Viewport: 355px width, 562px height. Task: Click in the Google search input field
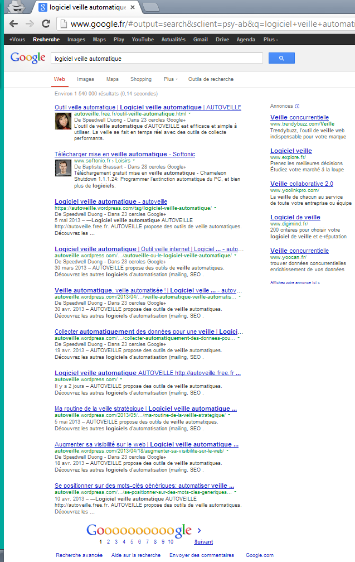156,58
